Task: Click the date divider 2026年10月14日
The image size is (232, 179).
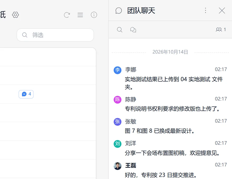Action: pos(170,52)
